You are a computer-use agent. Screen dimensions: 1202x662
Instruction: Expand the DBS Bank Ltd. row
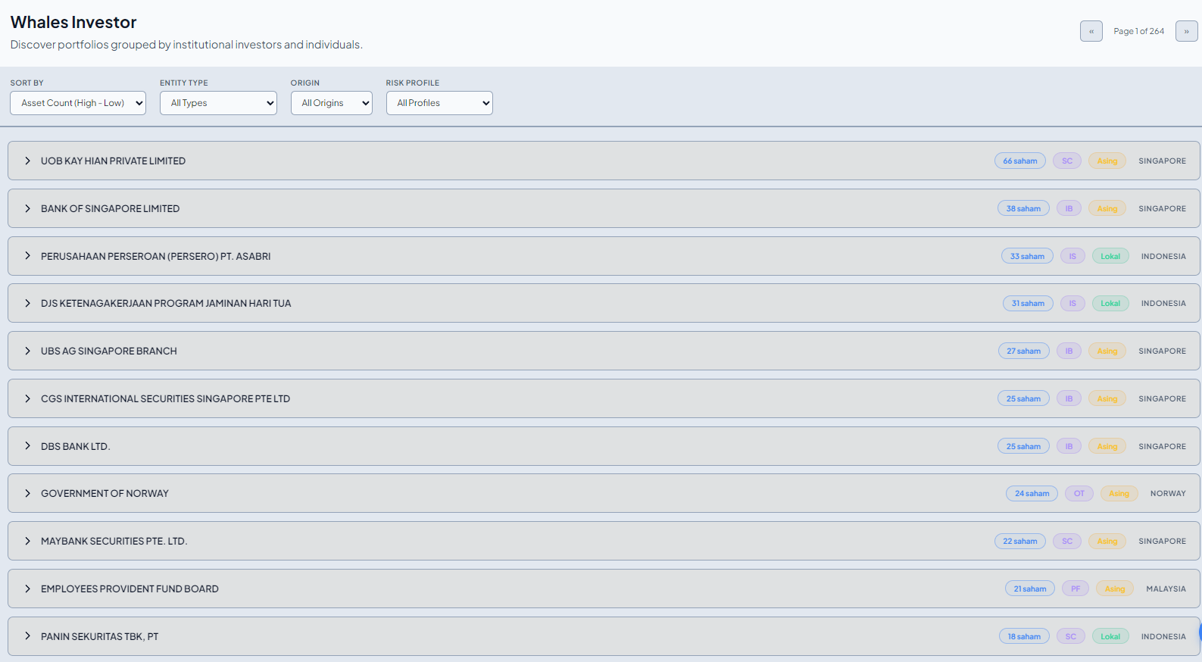click(x=604, y=446)
